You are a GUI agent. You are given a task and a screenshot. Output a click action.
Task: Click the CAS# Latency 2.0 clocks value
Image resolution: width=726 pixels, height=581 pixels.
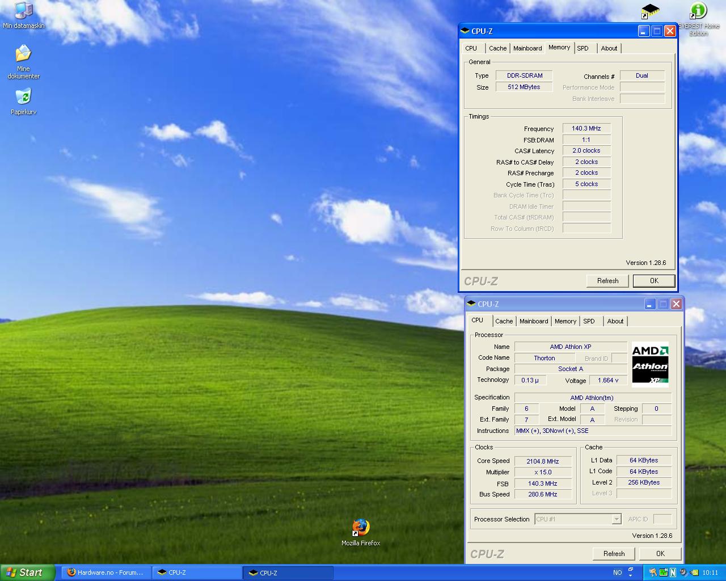[x=586, y=151]
